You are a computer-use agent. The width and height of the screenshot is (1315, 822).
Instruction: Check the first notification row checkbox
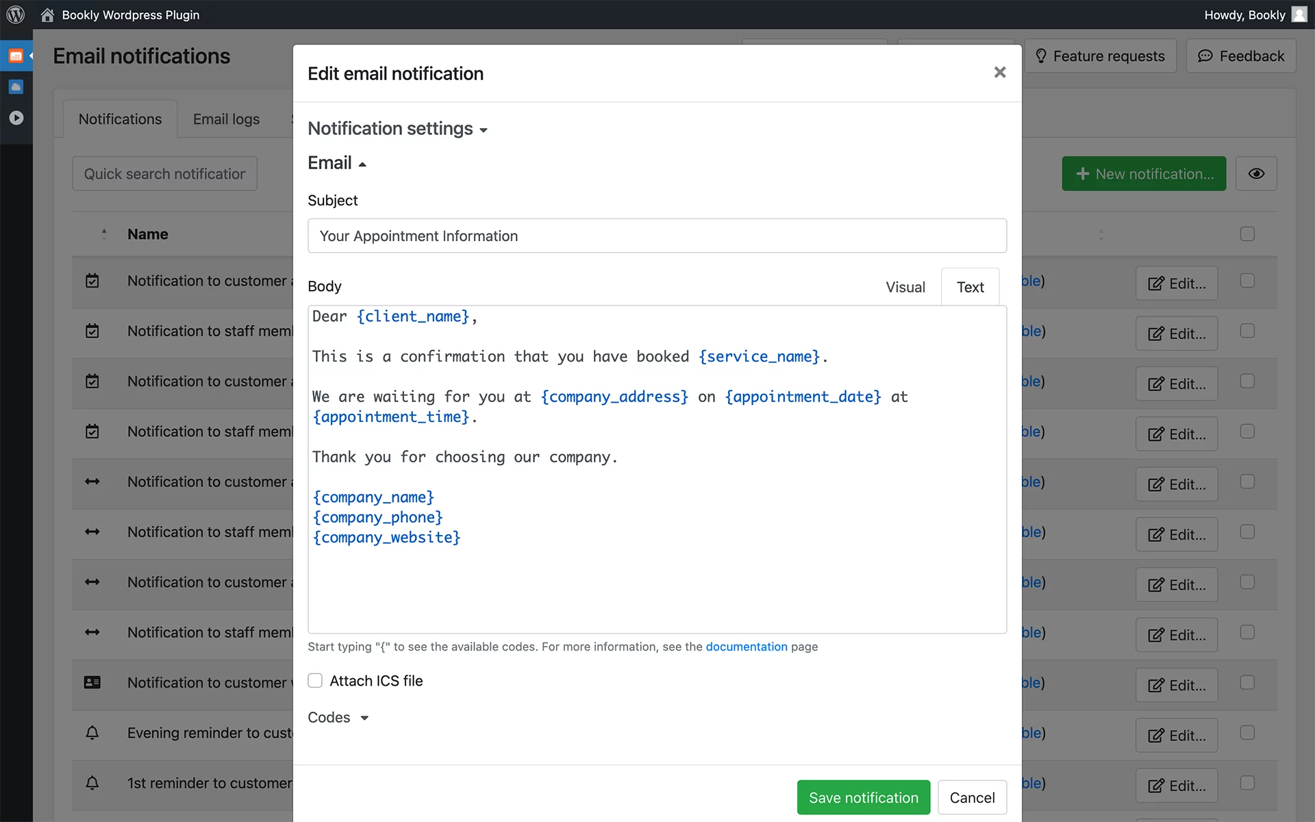[x=1247, y=281]
